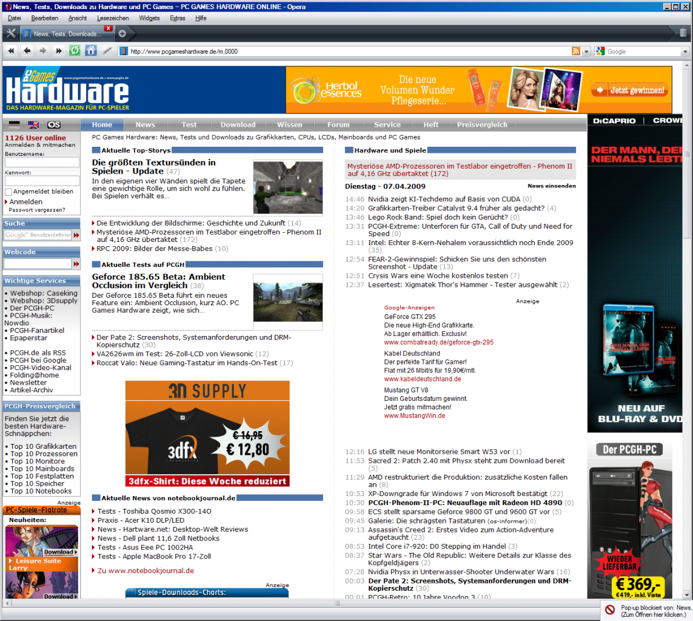693x621 pixels.
Task: Open the texture sins article thumbnail
Action: click(288, 187)
